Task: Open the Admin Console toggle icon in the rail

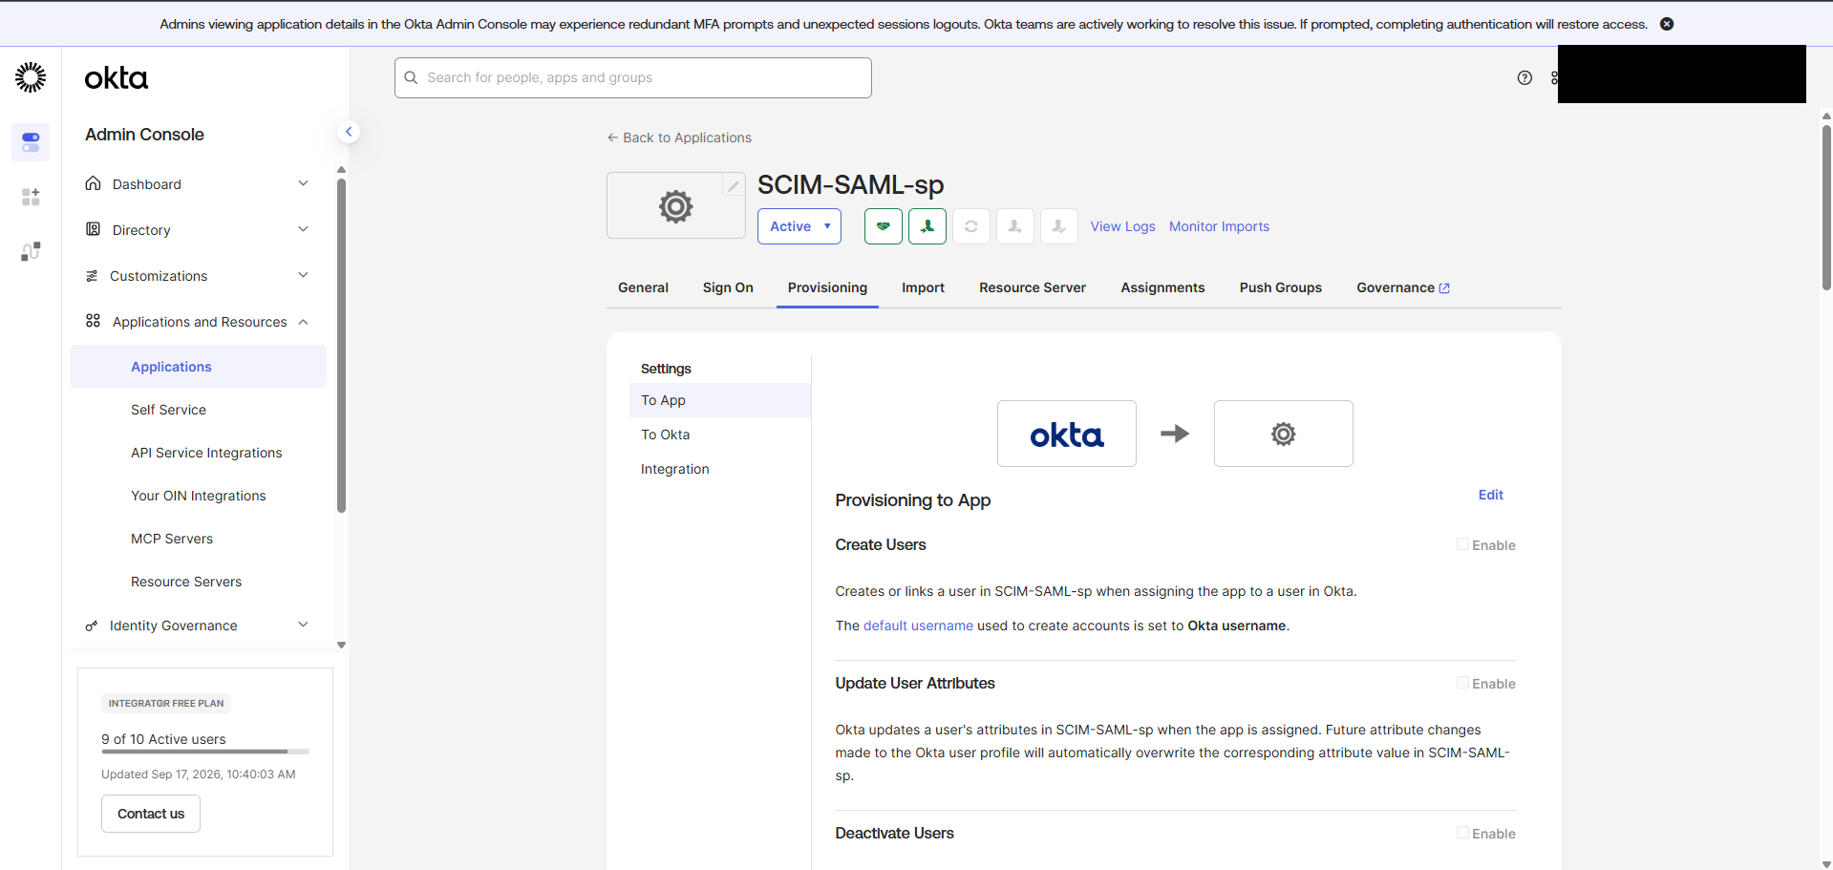Action: 31,142
